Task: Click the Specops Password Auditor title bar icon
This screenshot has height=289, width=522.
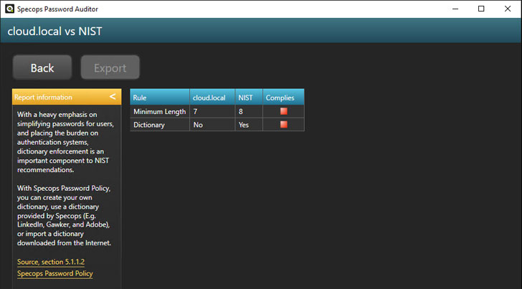Action: [x=8, y=9]
